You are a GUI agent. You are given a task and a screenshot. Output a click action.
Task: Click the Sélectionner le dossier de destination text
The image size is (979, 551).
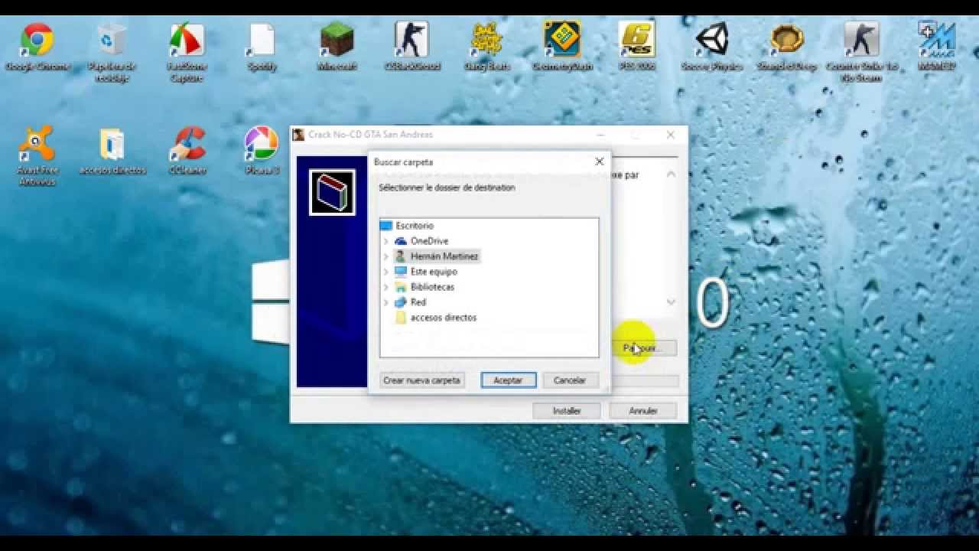tap(447, 187)
